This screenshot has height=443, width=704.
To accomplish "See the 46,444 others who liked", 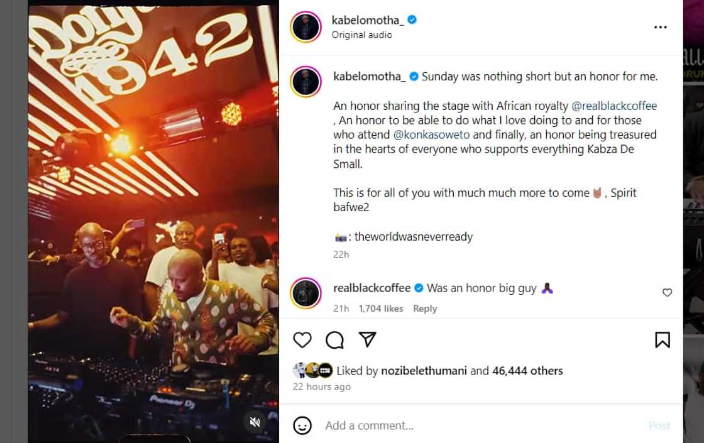I will click(527, 371).
